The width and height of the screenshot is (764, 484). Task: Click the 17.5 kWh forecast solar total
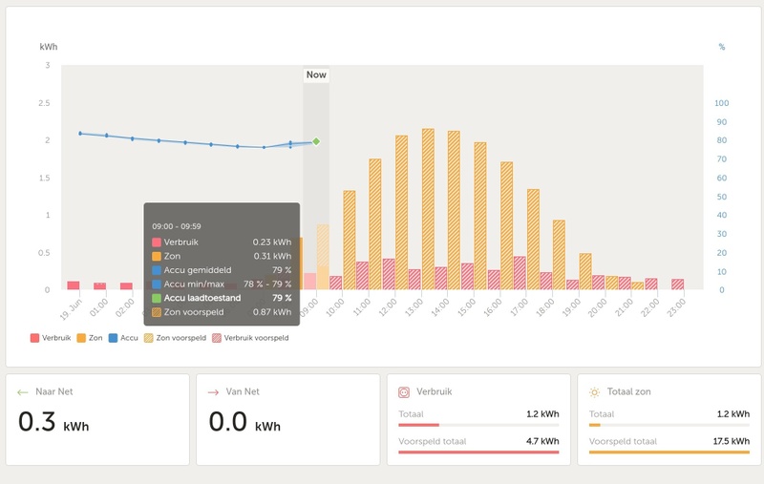point(732,441)
